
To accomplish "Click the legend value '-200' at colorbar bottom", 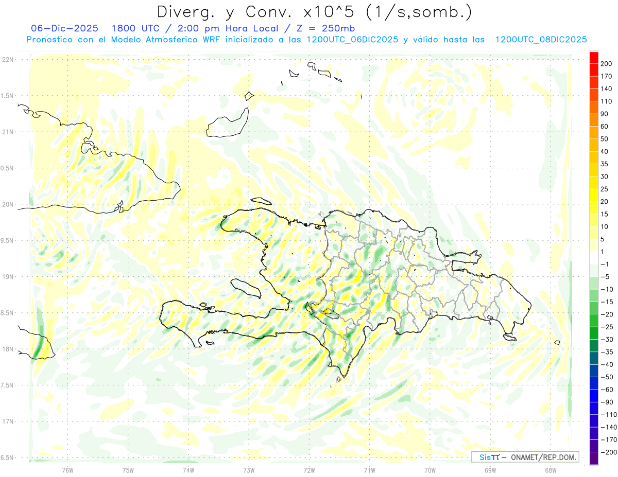I will coord(609,452).
